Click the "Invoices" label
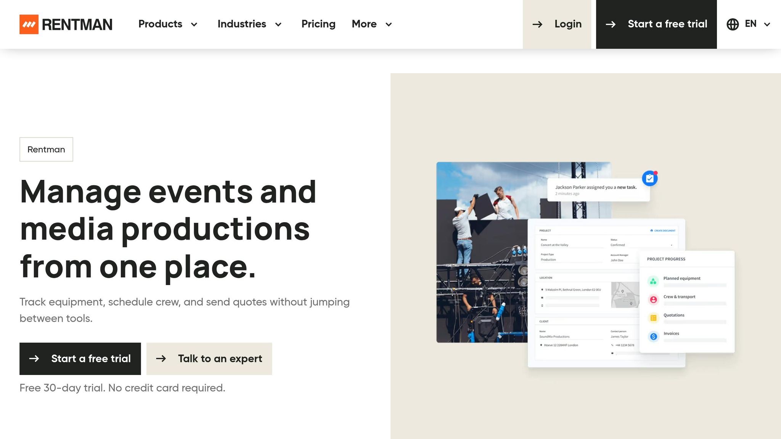 tap(671, 333)
